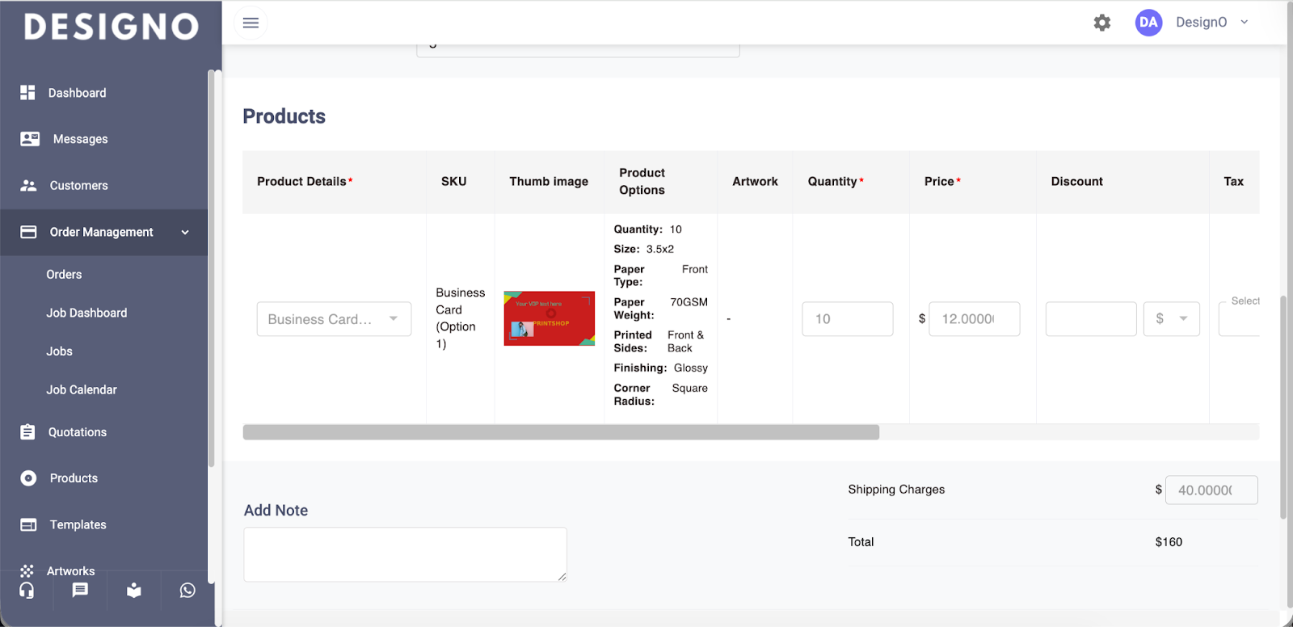Open the discount type $ dropdown

(1171, 319)
